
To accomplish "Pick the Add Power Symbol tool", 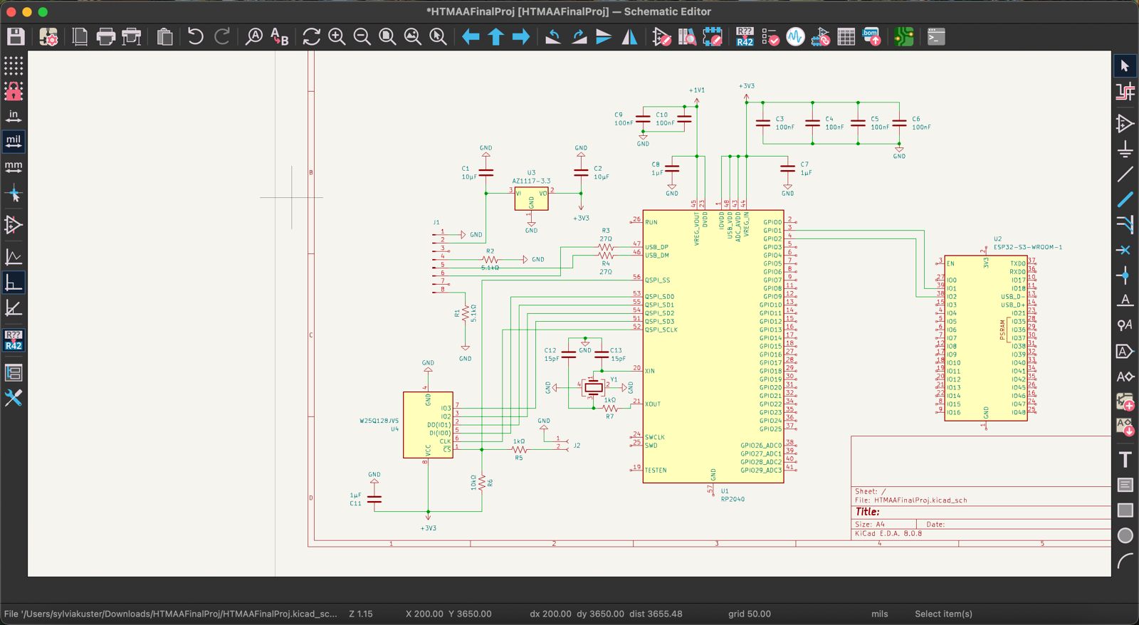I will [x=1125, y=149].
